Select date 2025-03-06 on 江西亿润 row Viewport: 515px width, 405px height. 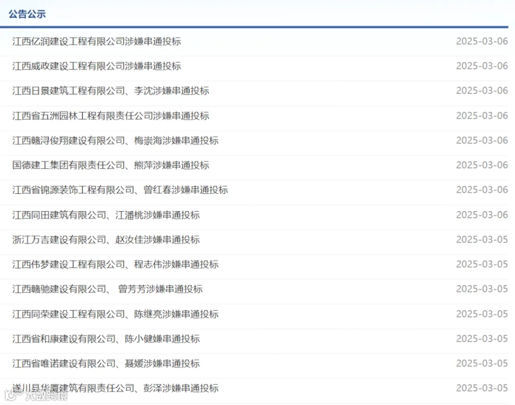coord(482,41)
